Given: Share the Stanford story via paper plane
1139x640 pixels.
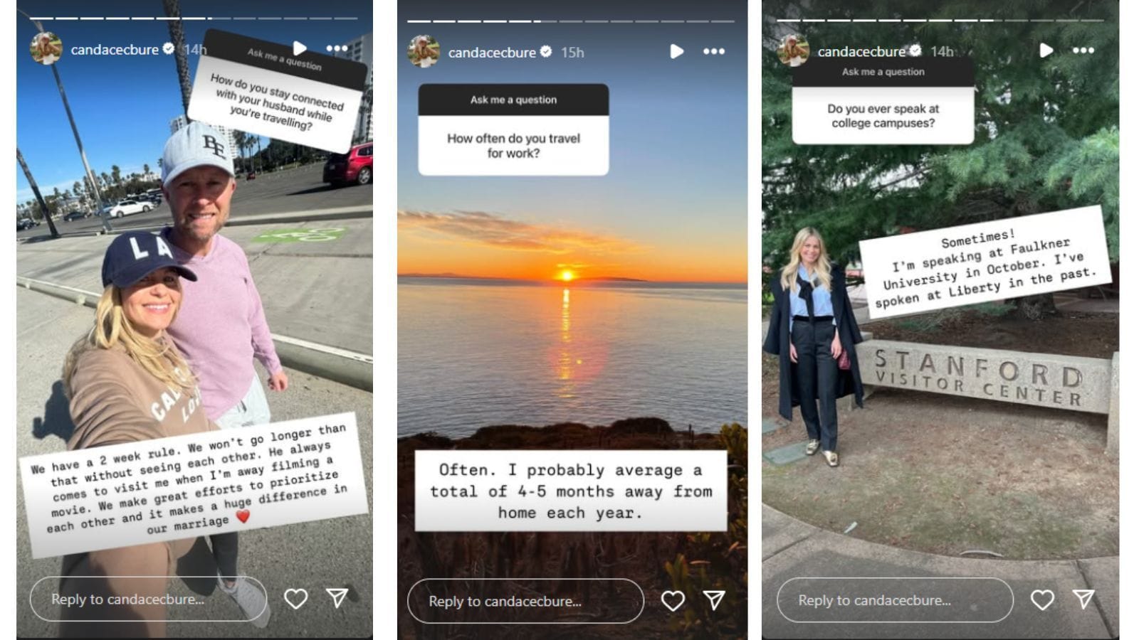Looking at the screenshot, I should tap(1083, 599).
